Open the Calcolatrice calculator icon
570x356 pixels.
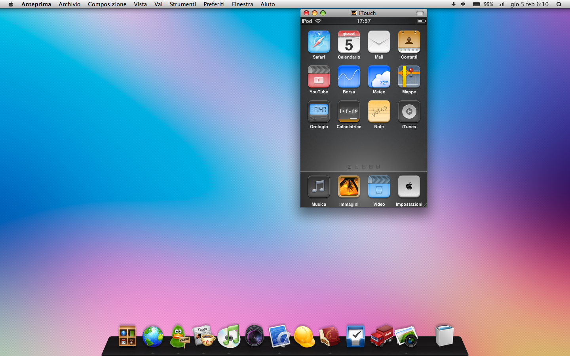[349, 112]
